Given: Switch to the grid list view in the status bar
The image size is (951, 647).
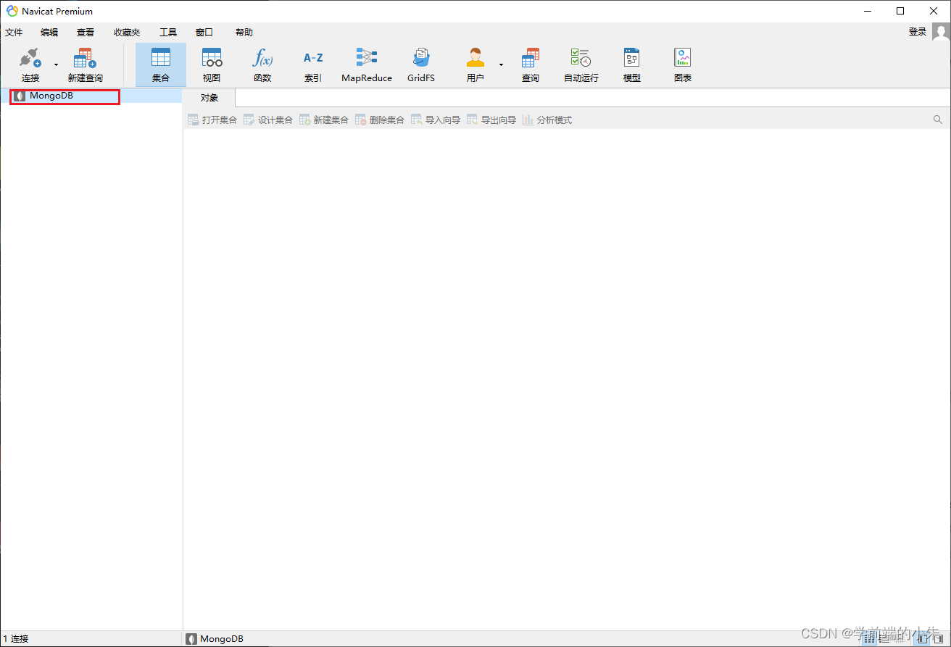Looking at the screenshot, I should point(869,639).
